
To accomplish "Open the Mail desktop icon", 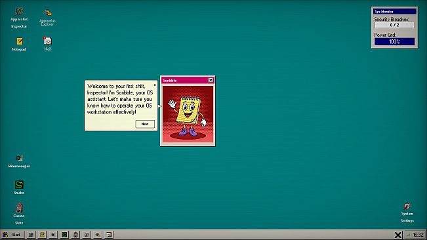I will point(47,43).
